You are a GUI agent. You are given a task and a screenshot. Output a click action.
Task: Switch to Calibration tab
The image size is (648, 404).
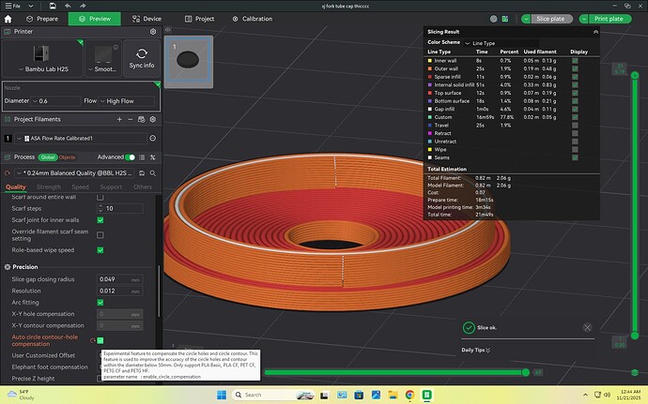[x=252, y=19]
